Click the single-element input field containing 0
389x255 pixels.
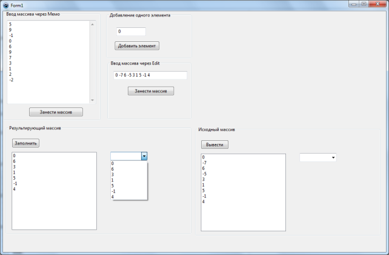tap(131, 32)
